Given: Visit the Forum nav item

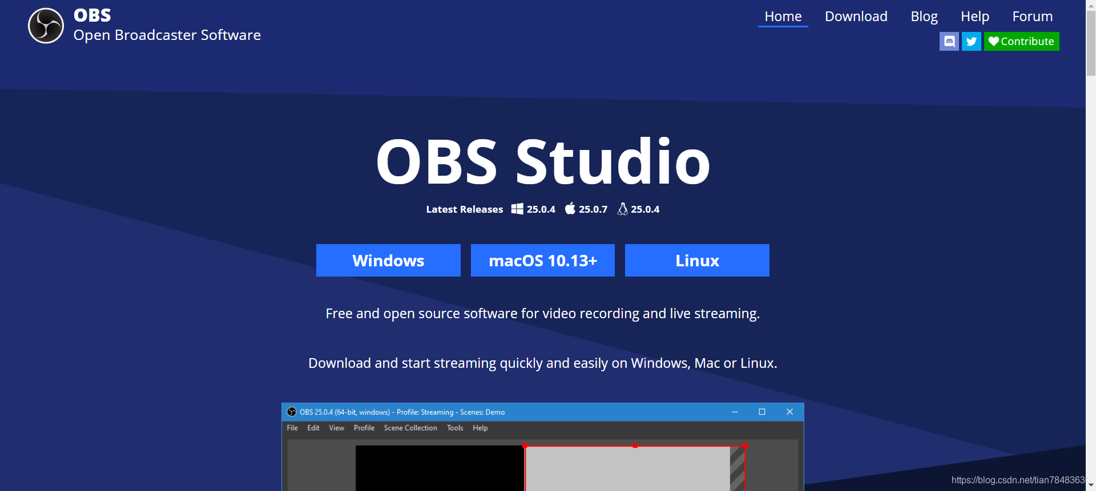Looking at the screenshot, I should [x=1033, y=17].
